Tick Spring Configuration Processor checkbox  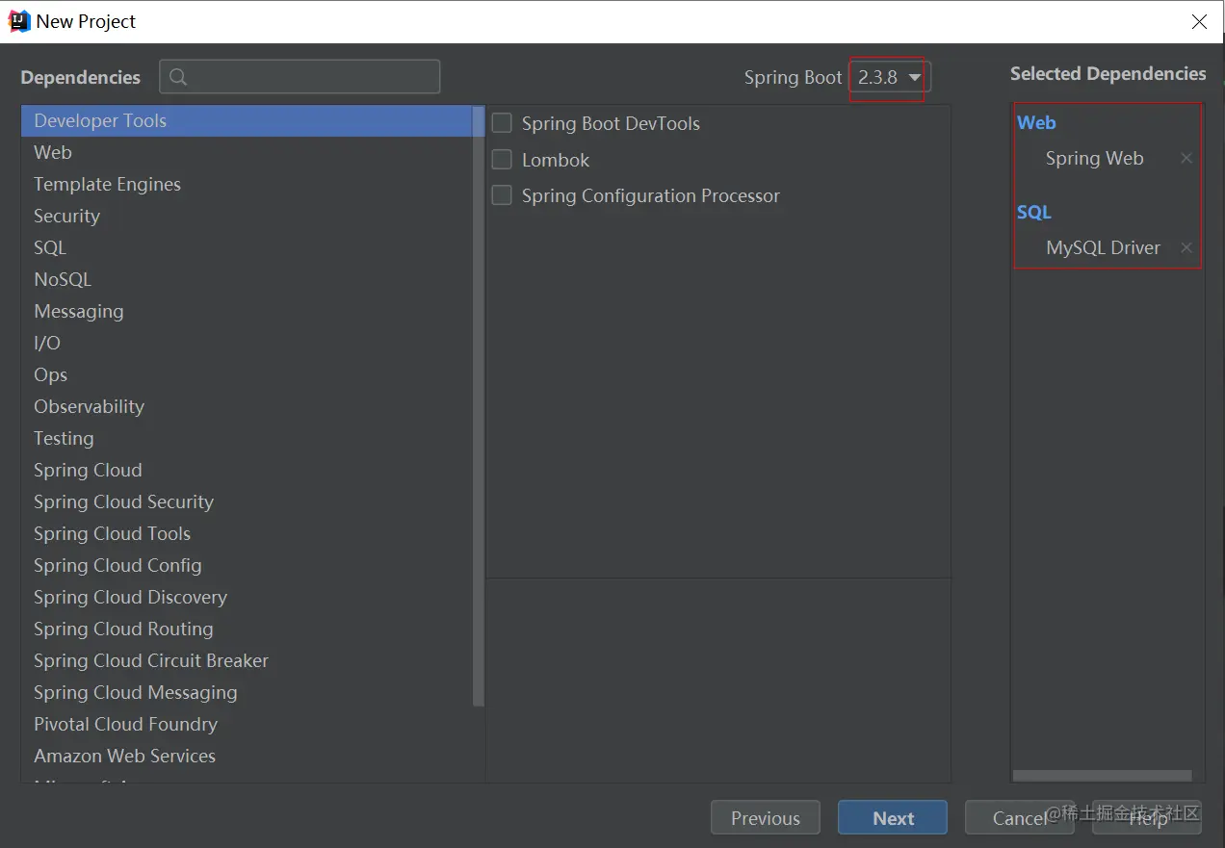click(x=502, y=195)
